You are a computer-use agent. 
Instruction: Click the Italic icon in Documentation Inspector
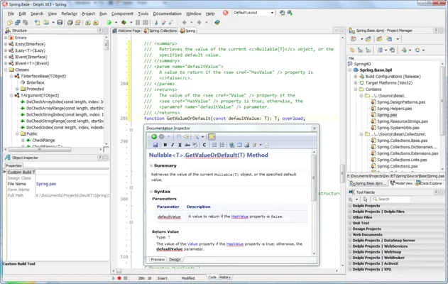[x=173, y=145]
